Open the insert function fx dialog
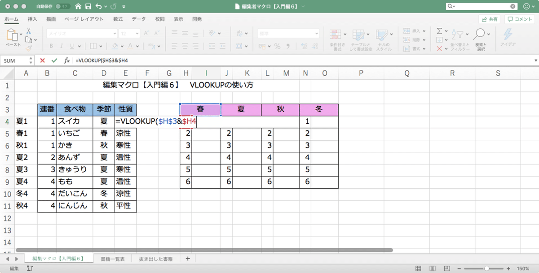Viewport: 539px width, 273px height. (x=66, y=60)
